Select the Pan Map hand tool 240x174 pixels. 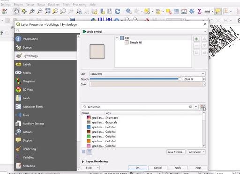(x=16, y=11)
